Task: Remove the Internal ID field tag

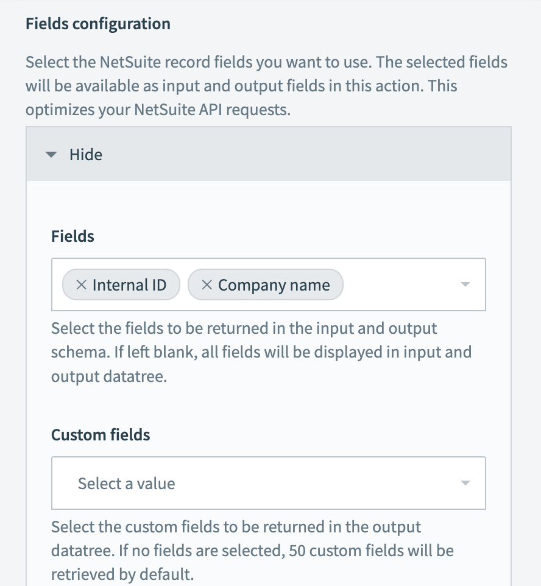Action: coord(82,285)
